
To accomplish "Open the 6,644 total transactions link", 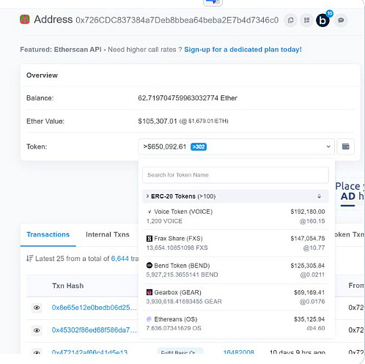I will point(119,259).
